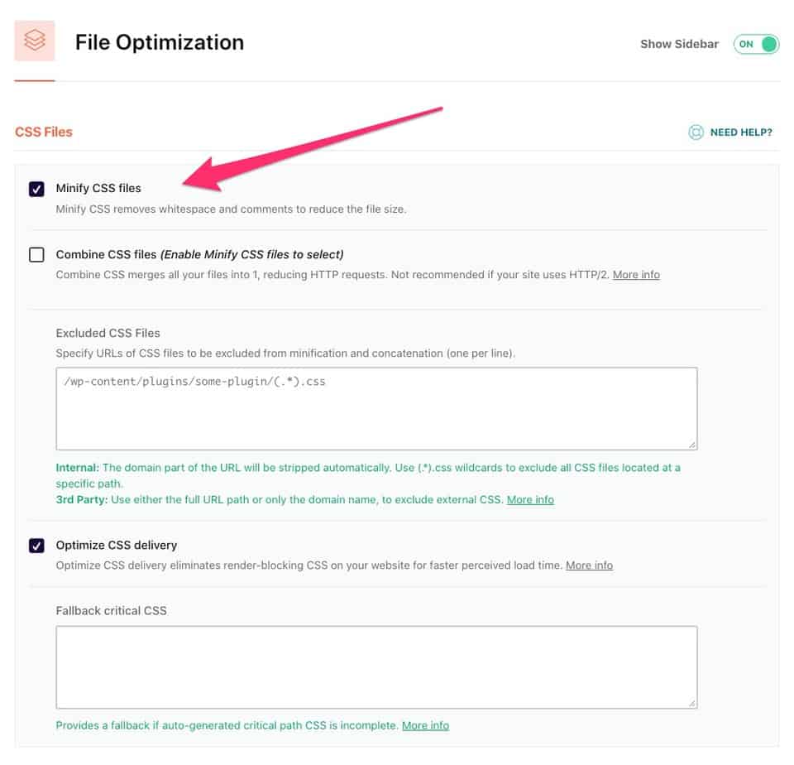Click inside the Excluded CSS Files text area

[x=376, y=408]
